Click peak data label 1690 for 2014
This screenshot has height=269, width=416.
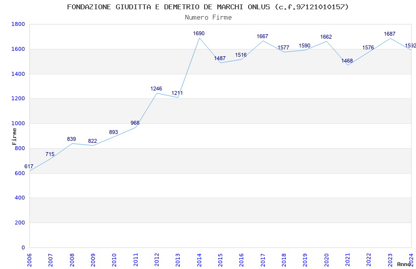199,33
